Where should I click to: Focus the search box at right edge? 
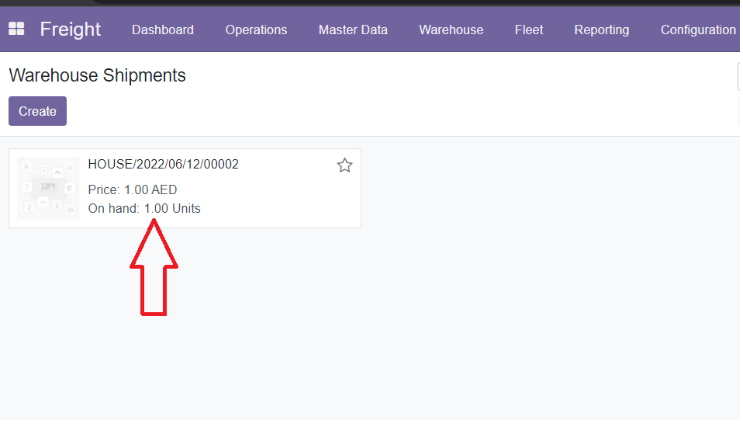739,77
